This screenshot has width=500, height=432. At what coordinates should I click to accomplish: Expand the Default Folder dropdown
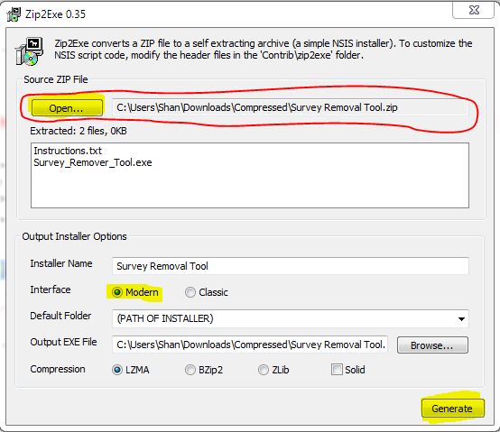461,318
